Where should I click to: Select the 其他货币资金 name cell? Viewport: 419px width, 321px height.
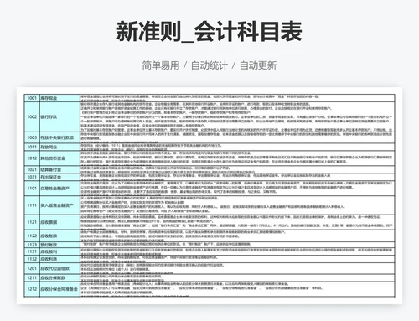(59, 158)
